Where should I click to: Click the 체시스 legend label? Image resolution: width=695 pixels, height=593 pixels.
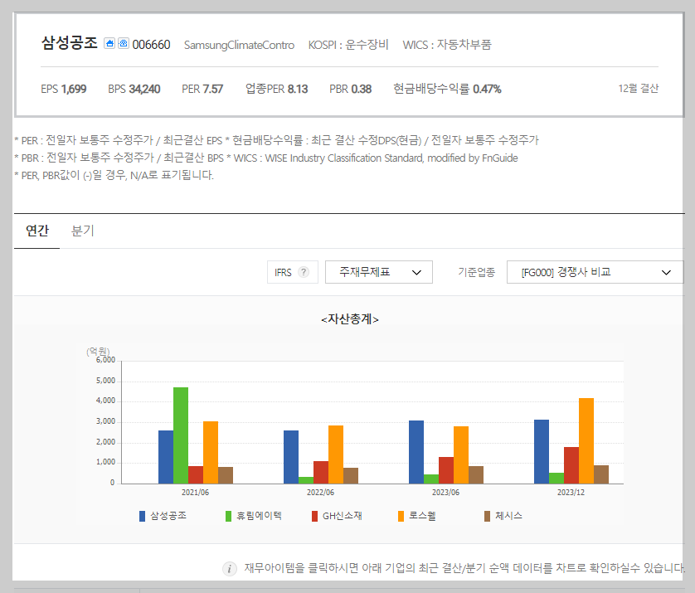(509, 515)
